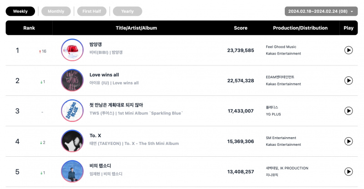
Task: Open the week range dropdown 2024.02.18~2024.02.24
Action: [321, 11]
